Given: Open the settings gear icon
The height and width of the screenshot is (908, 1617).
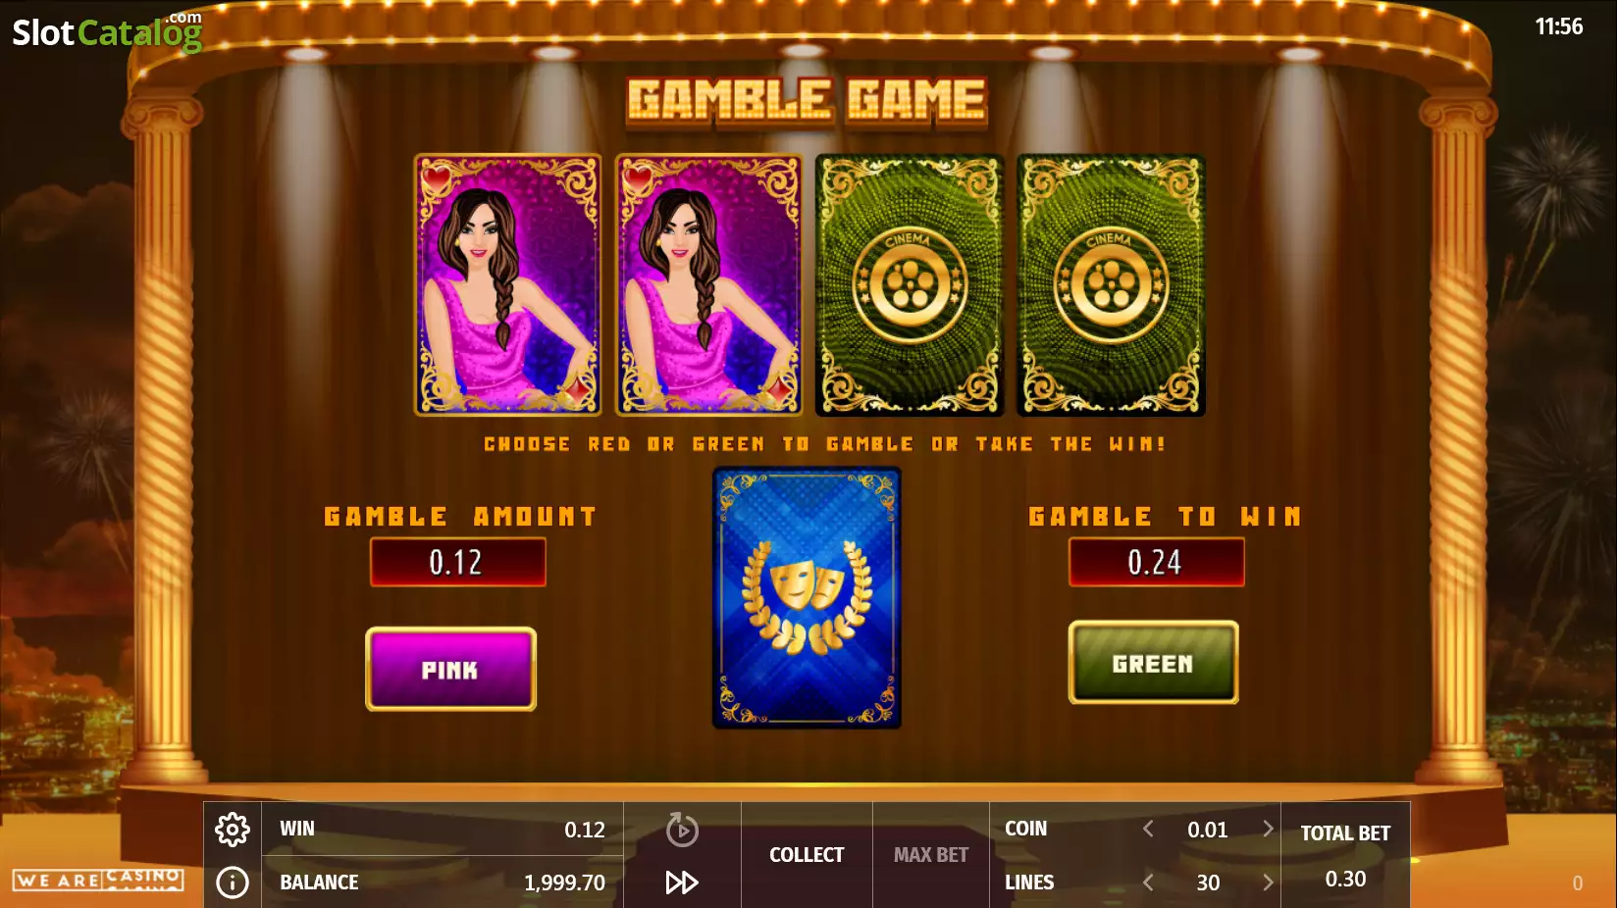Looking at the screenshot, I should tap(233, 830).
